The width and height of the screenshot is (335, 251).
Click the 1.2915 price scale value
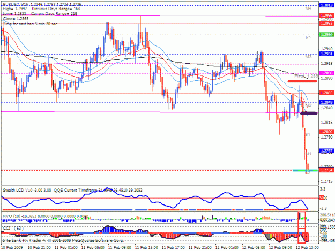327,64
